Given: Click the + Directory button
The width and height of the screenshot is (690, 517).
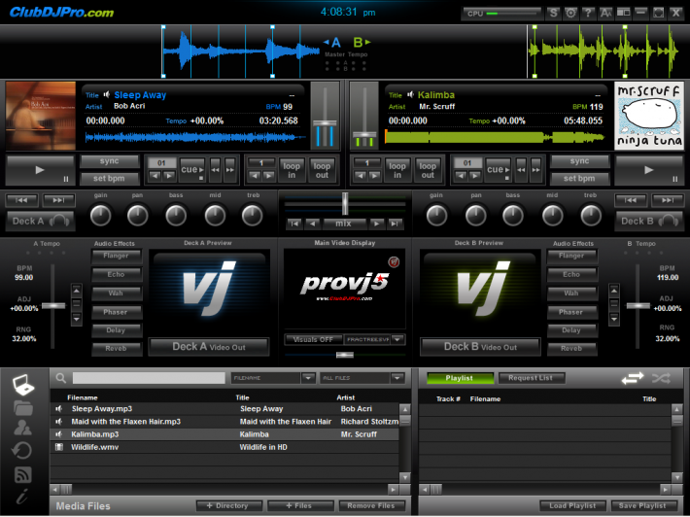Looking at the screenshot, I should tap(228, 506).
